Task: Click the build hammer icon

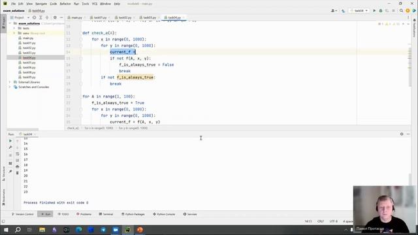Action: coord(343,10)
